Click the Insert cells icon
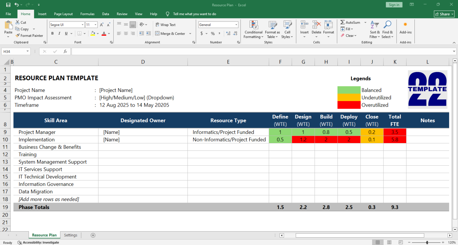This screenshot has width=458, height=245. pos(304,25)
